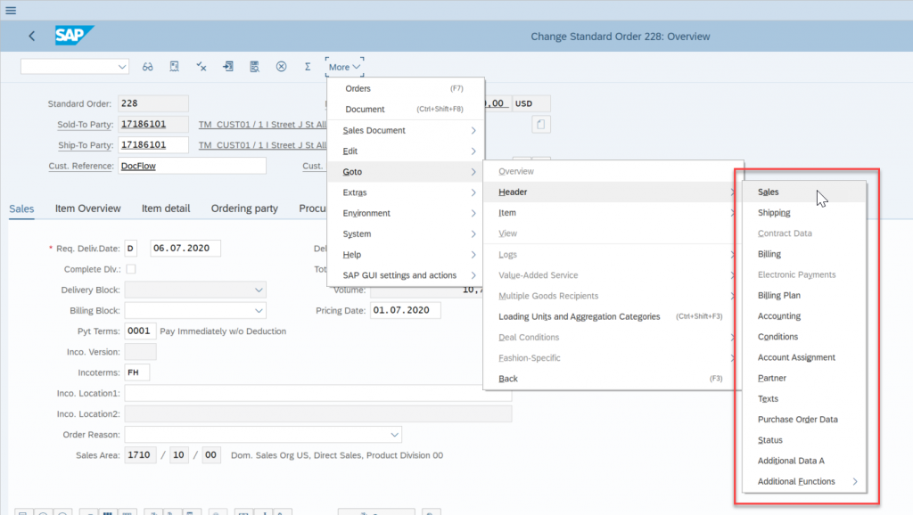Image resolution: width=913 pixels, height=515 pixels.
Task: Open the command field dropdown in the toolbar
Action: point(121,67)
